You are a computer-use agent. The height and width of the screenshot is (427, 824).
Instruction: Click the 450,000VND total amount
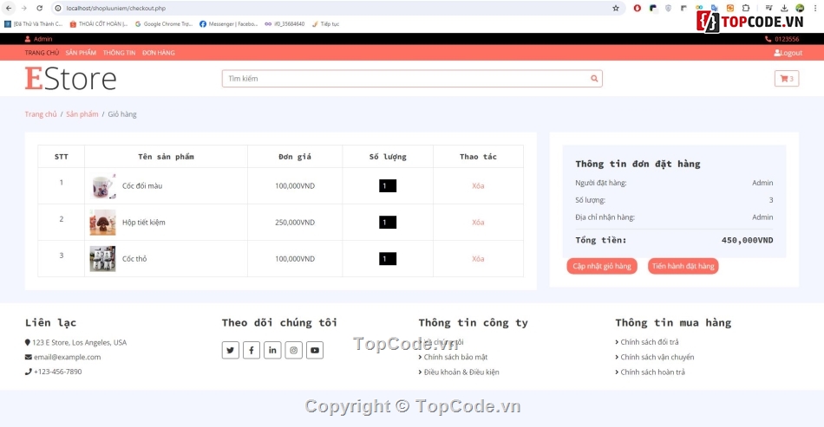point(748,240)
